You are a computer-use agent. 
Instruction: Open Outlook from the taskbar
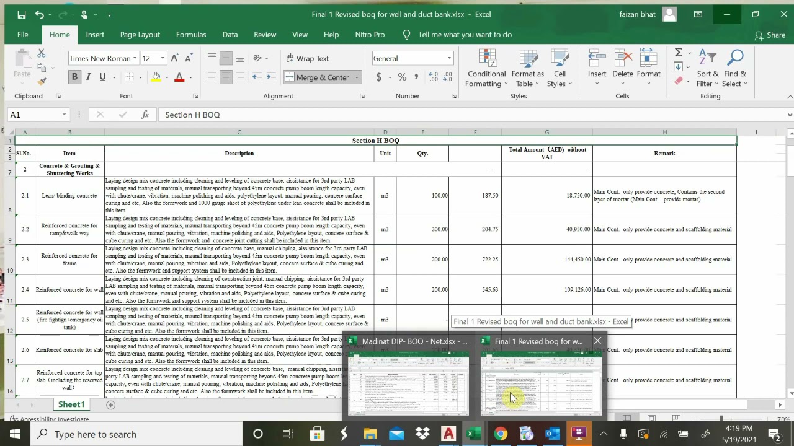(553, 434)
